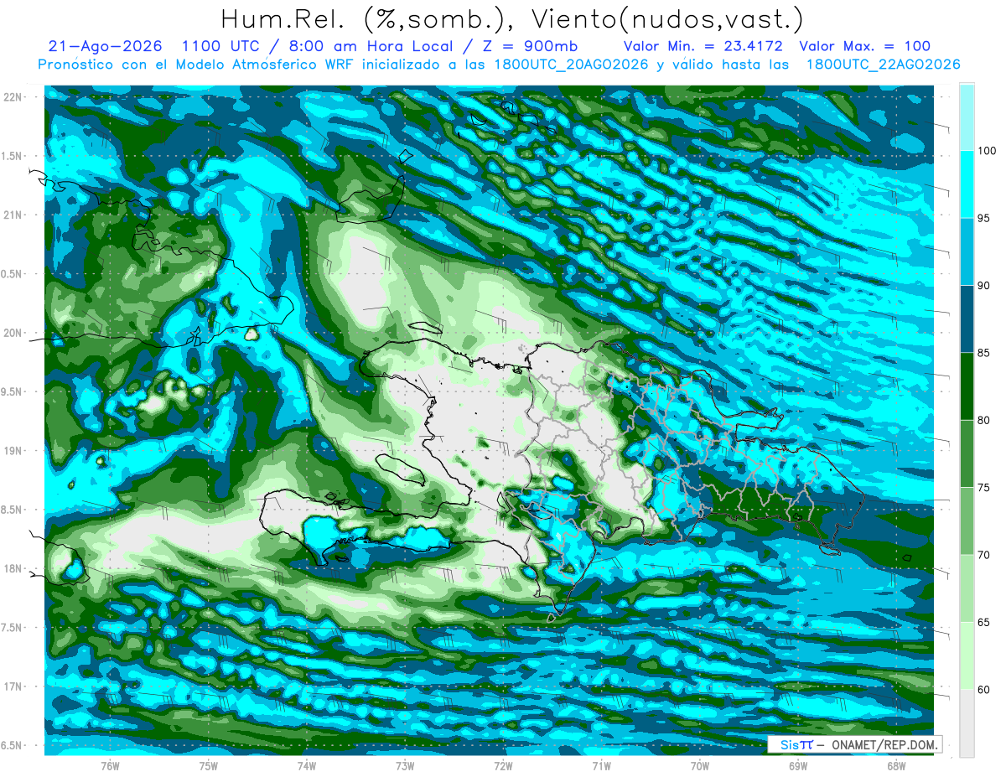Select the blue legend swatch between 90 and 95
Screen dimensions: 1006x777
coord(966,251)
